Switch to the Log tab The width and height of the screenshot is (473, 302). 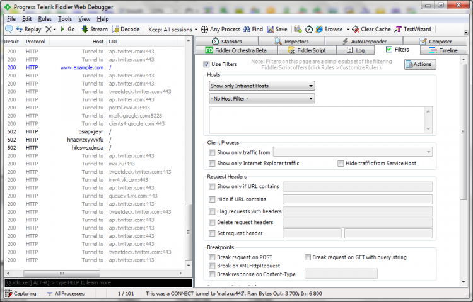tap(356, 50)
